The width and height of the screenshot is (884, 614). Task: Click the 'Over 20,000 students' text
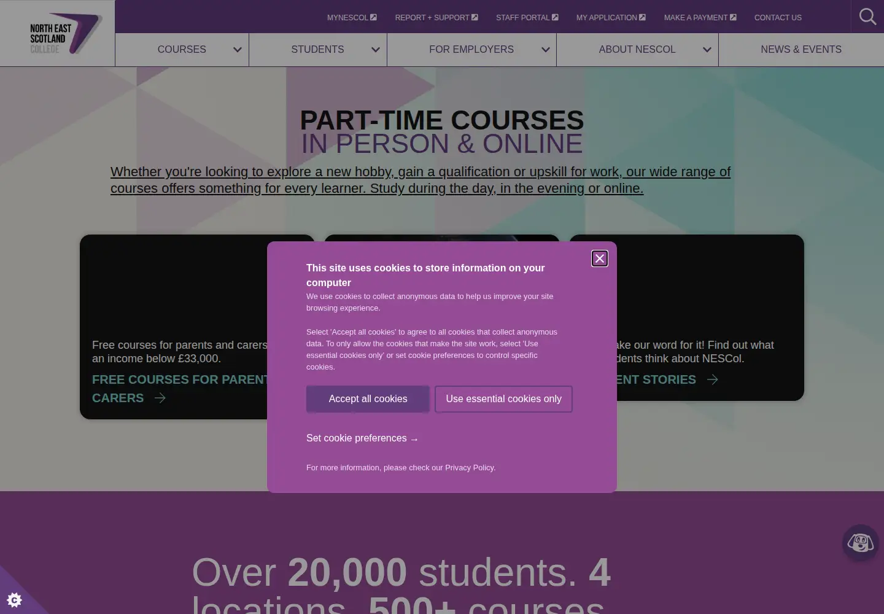tap(384, 572)
